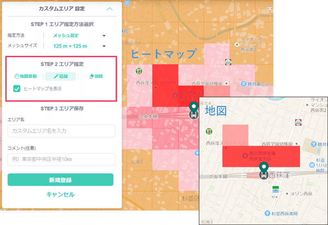This screenshot has width=328, height=225.
Task: Click the 西荻窪 station label on inset
Action: pyautogui.click(x=279, y=175)
